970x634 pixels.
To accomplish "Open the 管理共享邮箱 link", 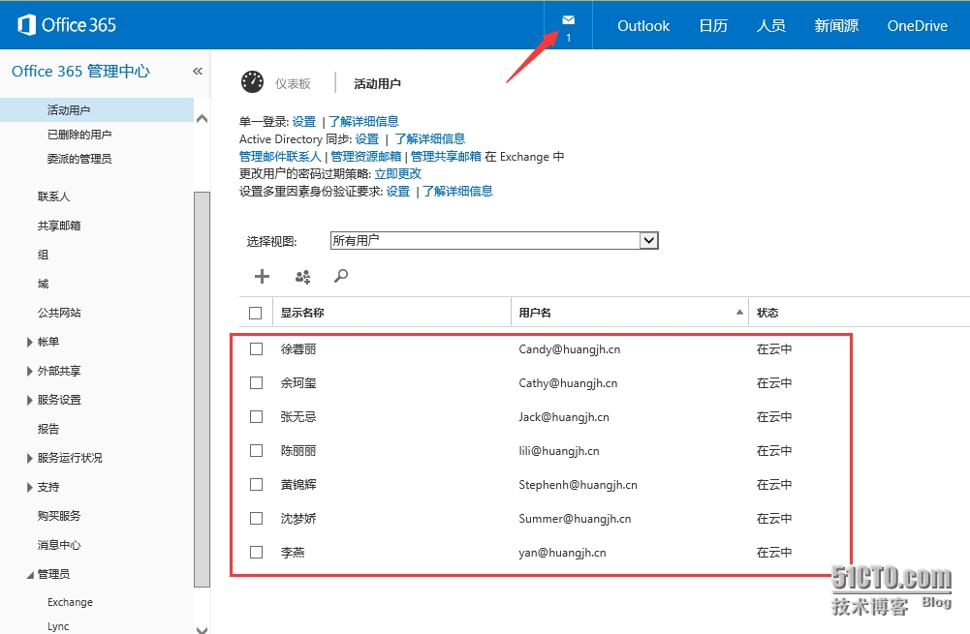I will point(446,156).
